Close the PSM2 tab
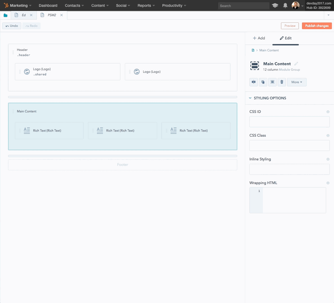The height and width of the screenshot is (303, 334). click(62, 15)
